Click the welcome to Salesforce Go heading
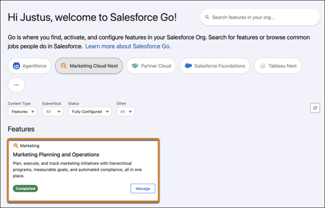The height and width of the screenshot is (208, 325). point(92,17)
